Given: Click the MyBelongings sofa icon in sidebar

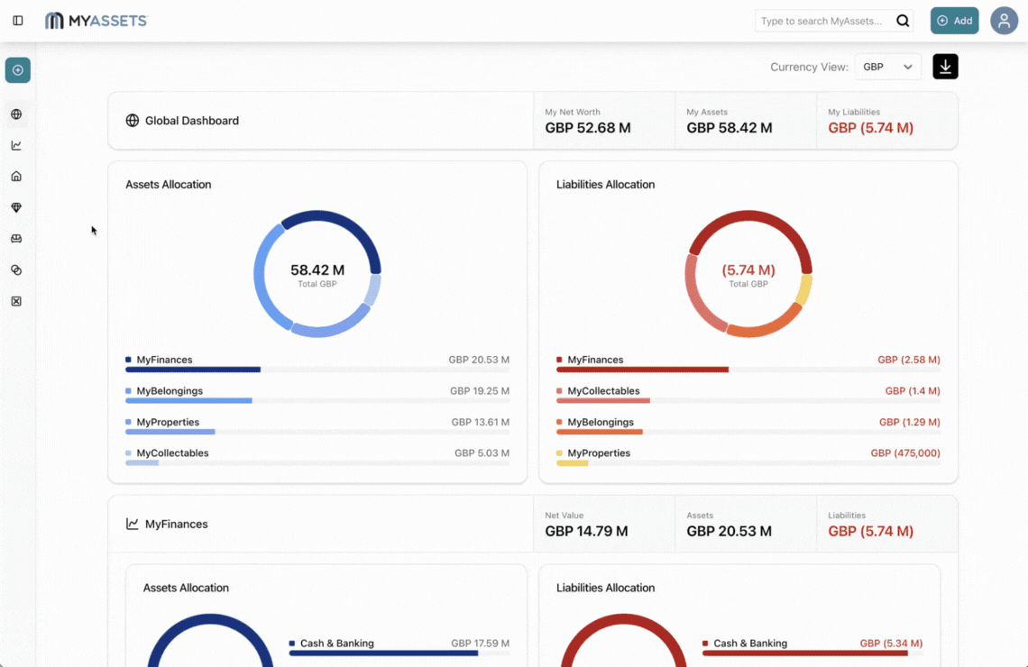Looking at the screenshot, I should click(x=16, y=238).
